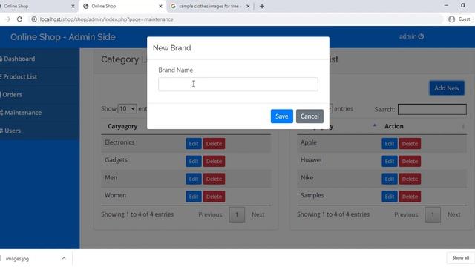Image resolution: width=475 pixels, height=267 pixels.
Task: Open Dashboard in the sidebar
Action: click(19, 59)
